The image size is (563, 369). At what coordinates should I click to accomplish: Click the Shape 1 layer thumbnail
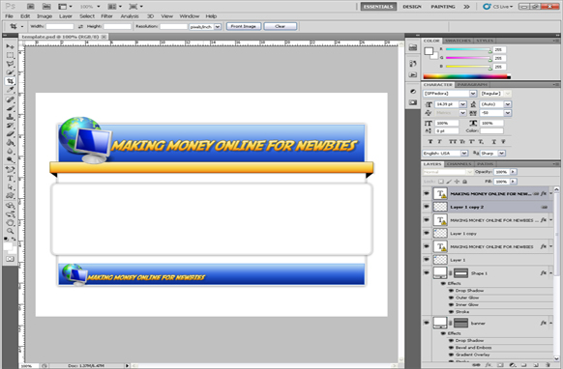click(440, 273)
